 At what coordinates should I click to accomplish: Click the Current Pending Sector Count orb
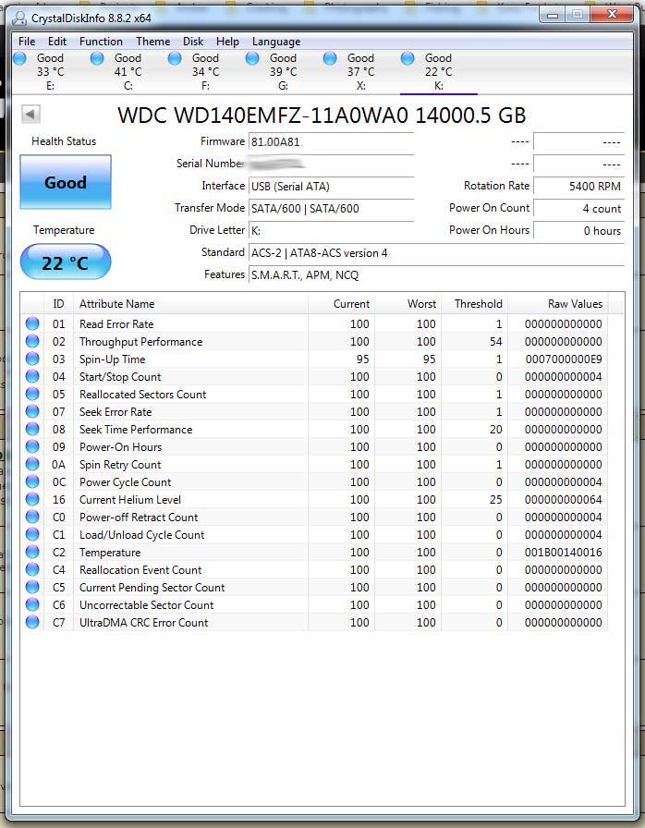tap(32, 587)
